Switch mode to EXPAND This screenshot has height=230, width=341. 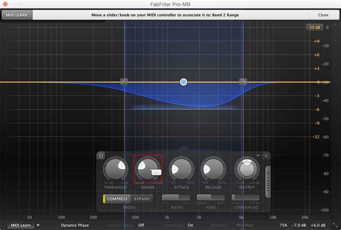click(142, 199)
